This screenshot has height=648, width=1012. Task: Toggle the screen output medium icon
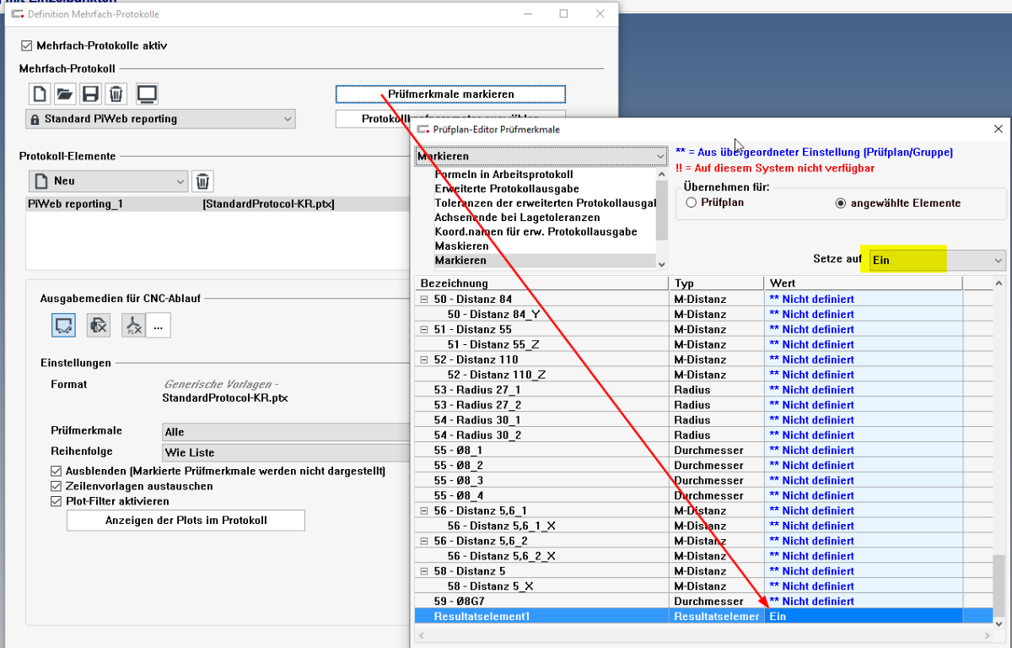tap(63, 325)
